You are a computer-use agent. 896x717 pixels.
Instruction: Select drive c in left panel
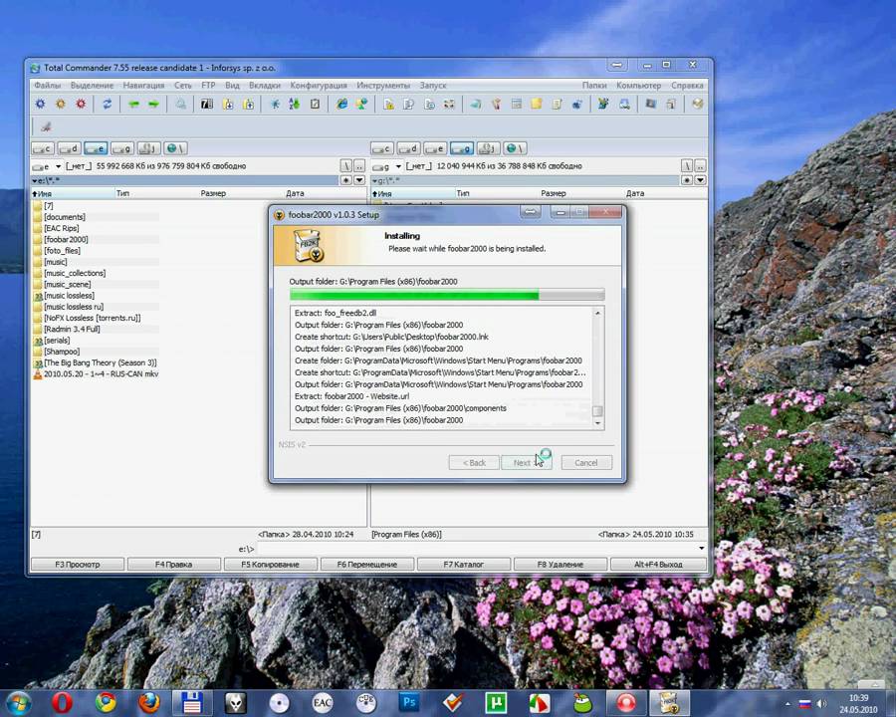[43, 148]
